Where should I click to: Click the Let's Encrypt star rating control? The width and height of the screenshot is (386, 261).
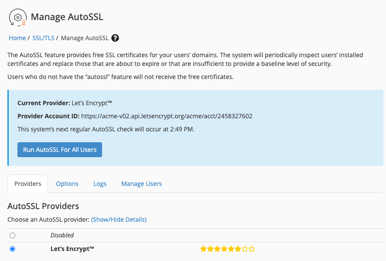pyautogui.click(x=227, y=248)
